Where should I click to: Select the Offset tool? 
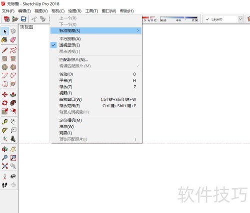(x=13, y=111)
